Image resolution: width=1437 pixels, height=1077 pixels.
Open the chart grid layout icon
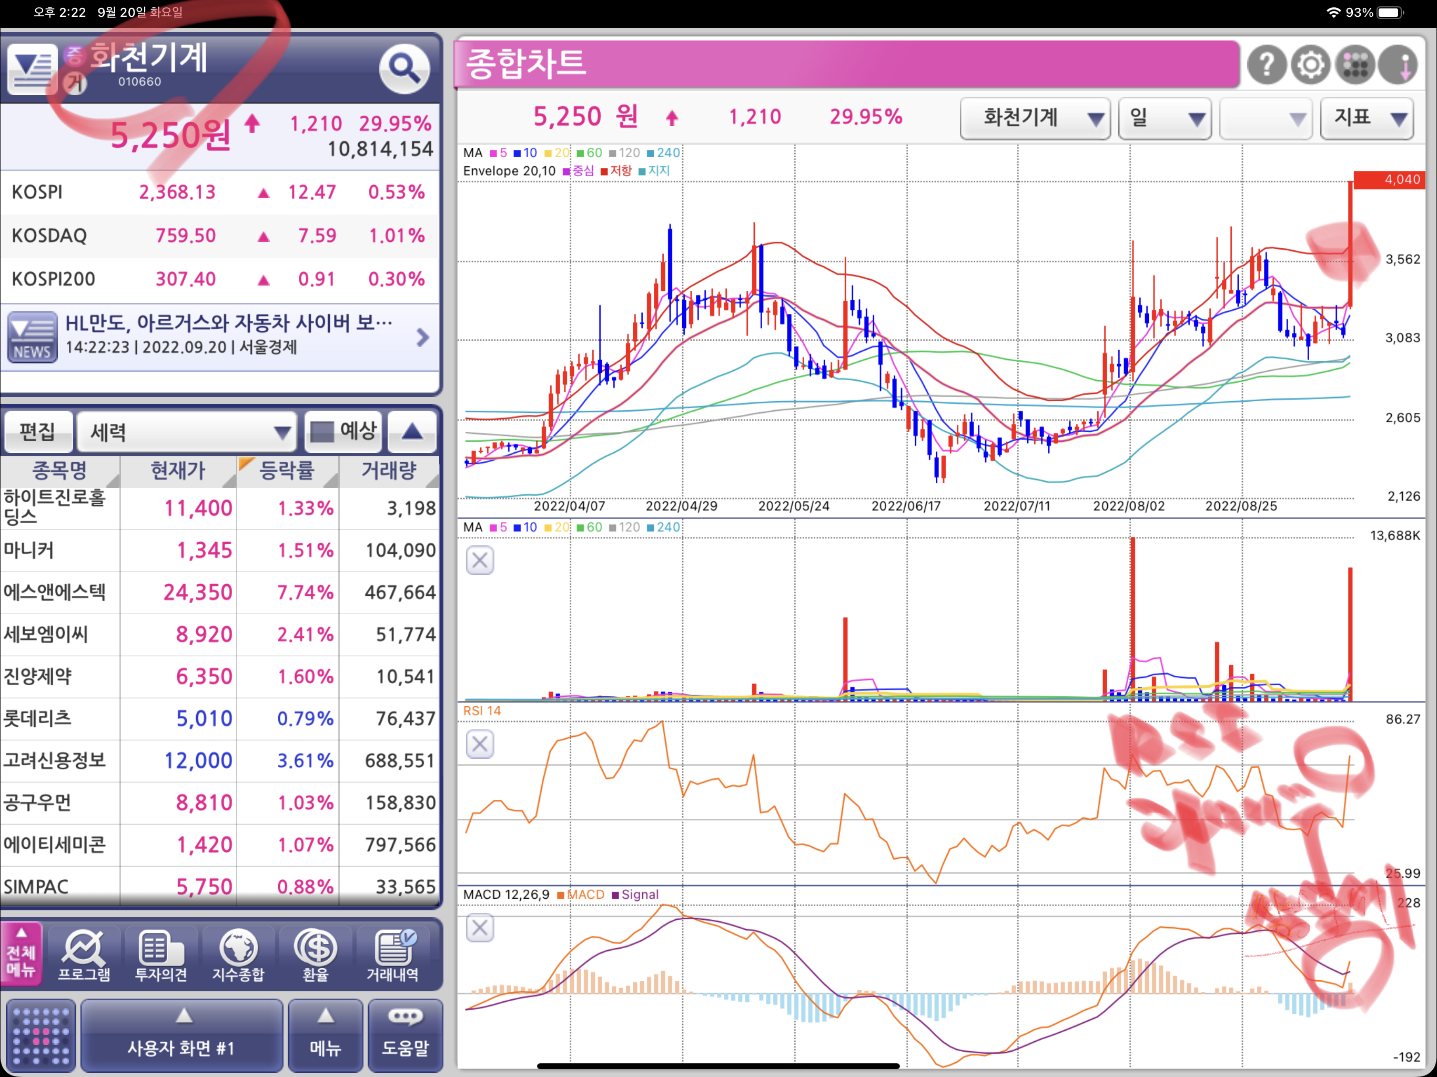point(1355,65)
